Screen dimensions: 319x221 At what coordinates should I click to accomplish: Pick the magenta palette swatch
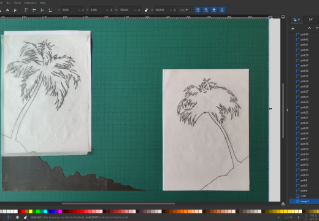coord(60,211)
